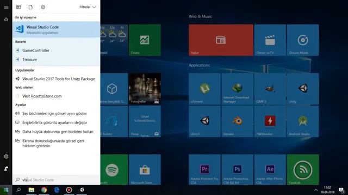Launch Adobe Photoshop CS6 tile
Screen dimensions: 348x195
pos(237,170)
